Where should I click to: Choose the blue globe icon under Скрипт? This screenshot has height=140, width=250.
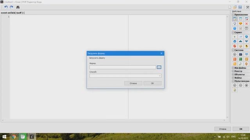pyautogui.click(x=246, y=37)
